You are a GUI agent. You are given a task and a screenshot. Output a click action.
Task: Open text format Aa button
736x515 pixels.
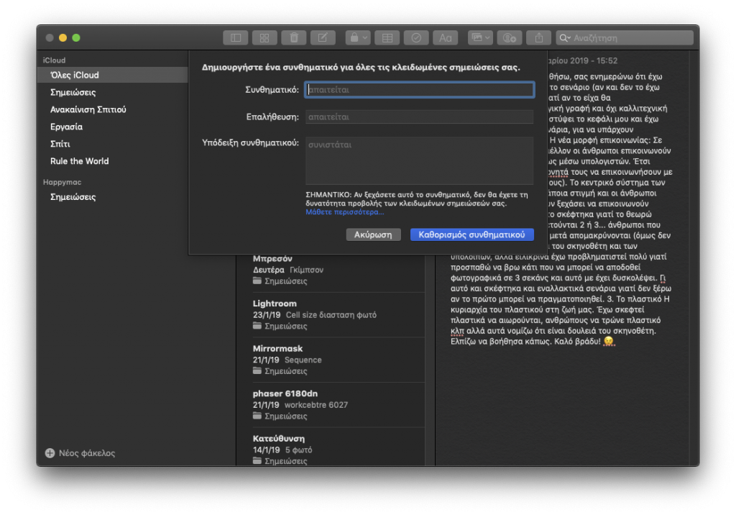click(446, 37)
